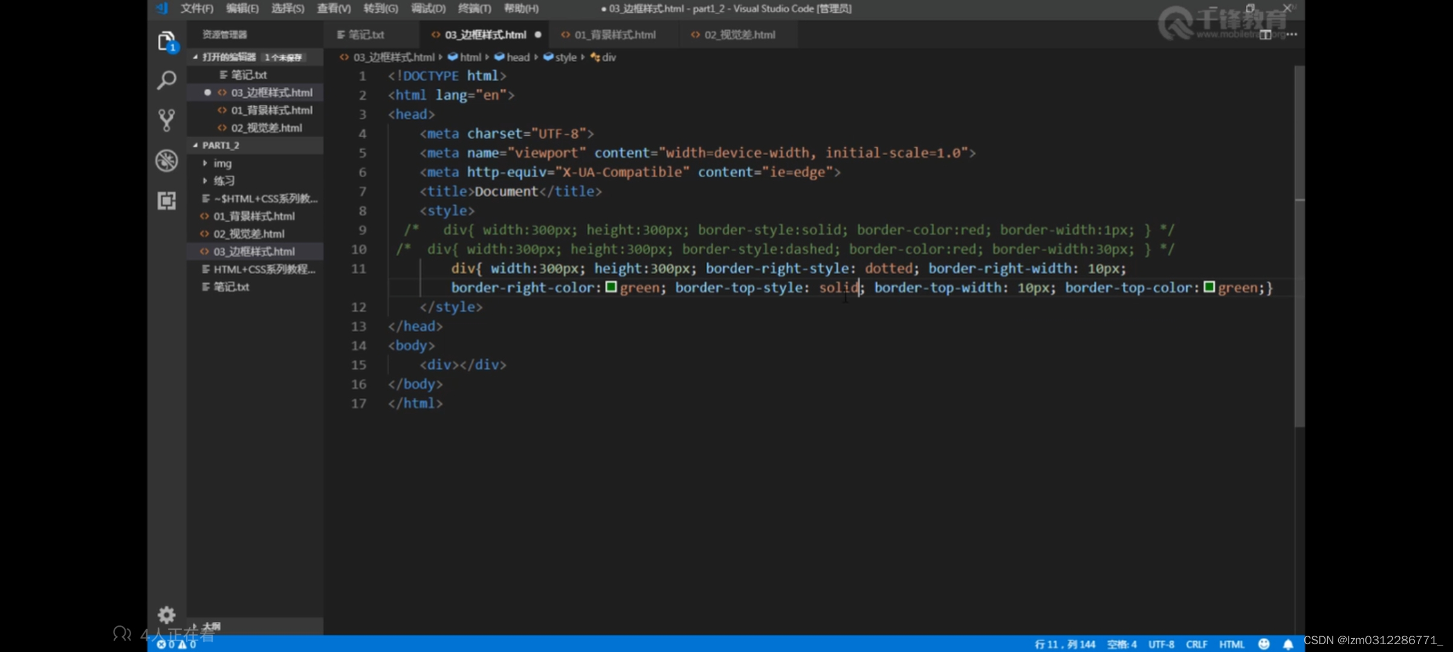Select 01_背景样式.html in open editors list
Image resolution: width=1453 pixels, height=652 pixels.
[x=271, y=110]
